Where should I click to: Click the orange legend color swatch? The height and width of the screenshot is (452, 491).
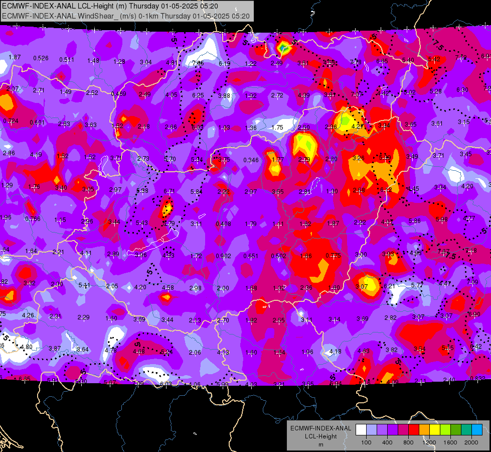[424, 429]
